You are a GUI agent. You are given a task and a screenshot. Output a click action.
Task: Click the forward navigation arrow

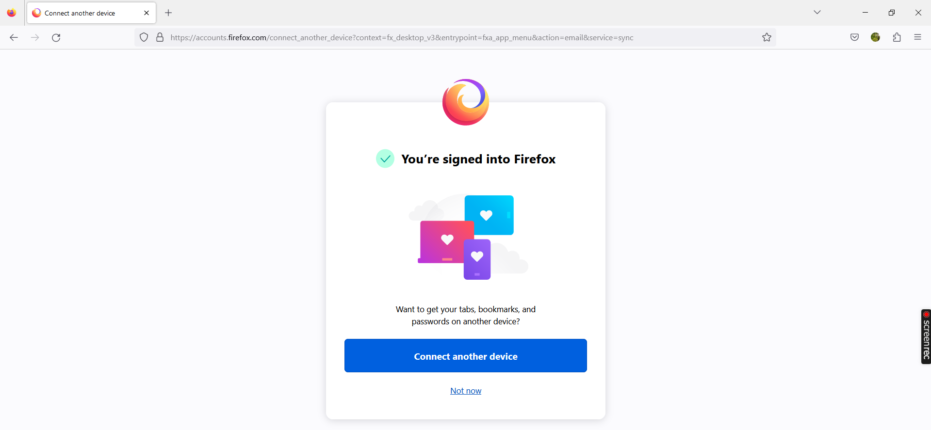coord(34,37)
